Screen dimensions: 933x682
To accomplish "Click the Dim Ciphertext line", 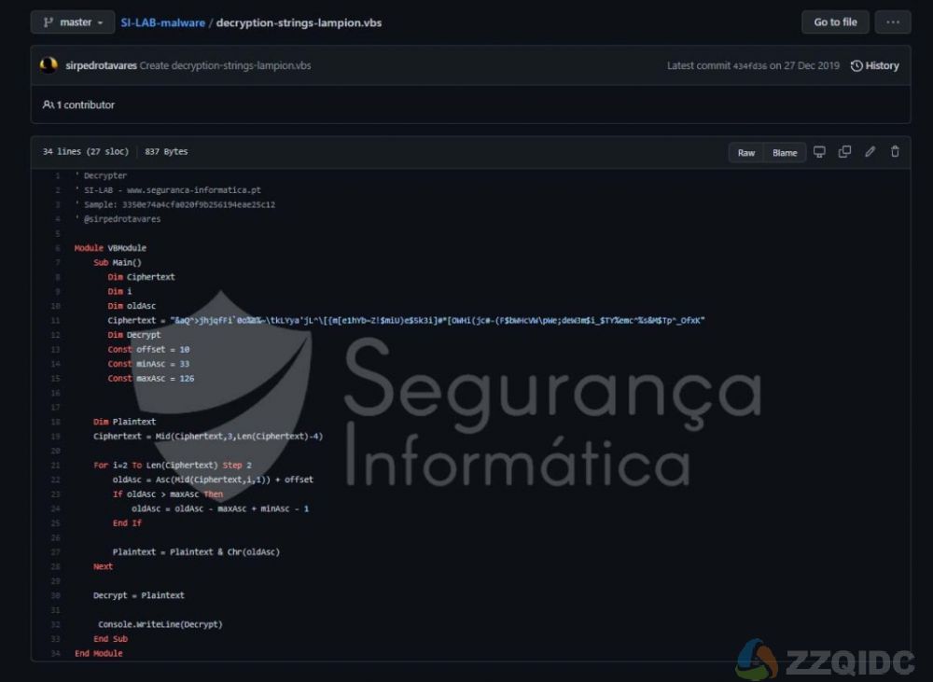I will coord(141,277).
